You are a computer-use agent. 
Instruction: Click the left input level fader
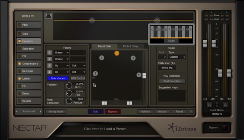point(205,44)
